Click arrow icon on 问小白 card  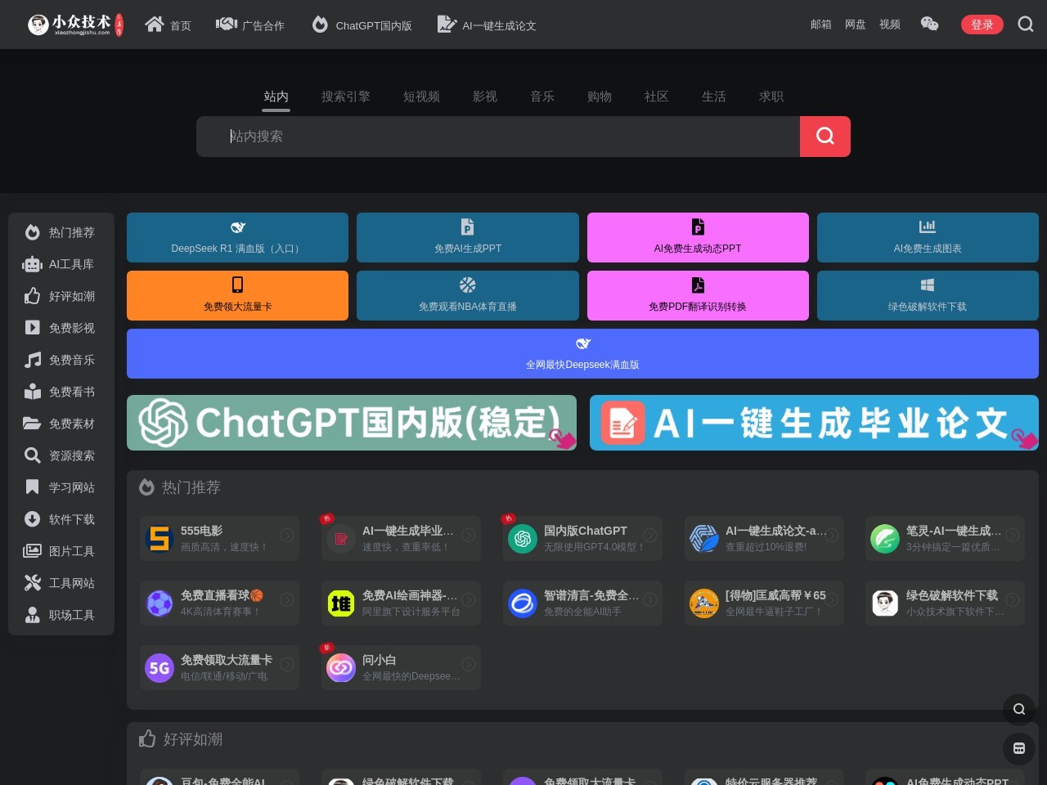tap(469, 665)
